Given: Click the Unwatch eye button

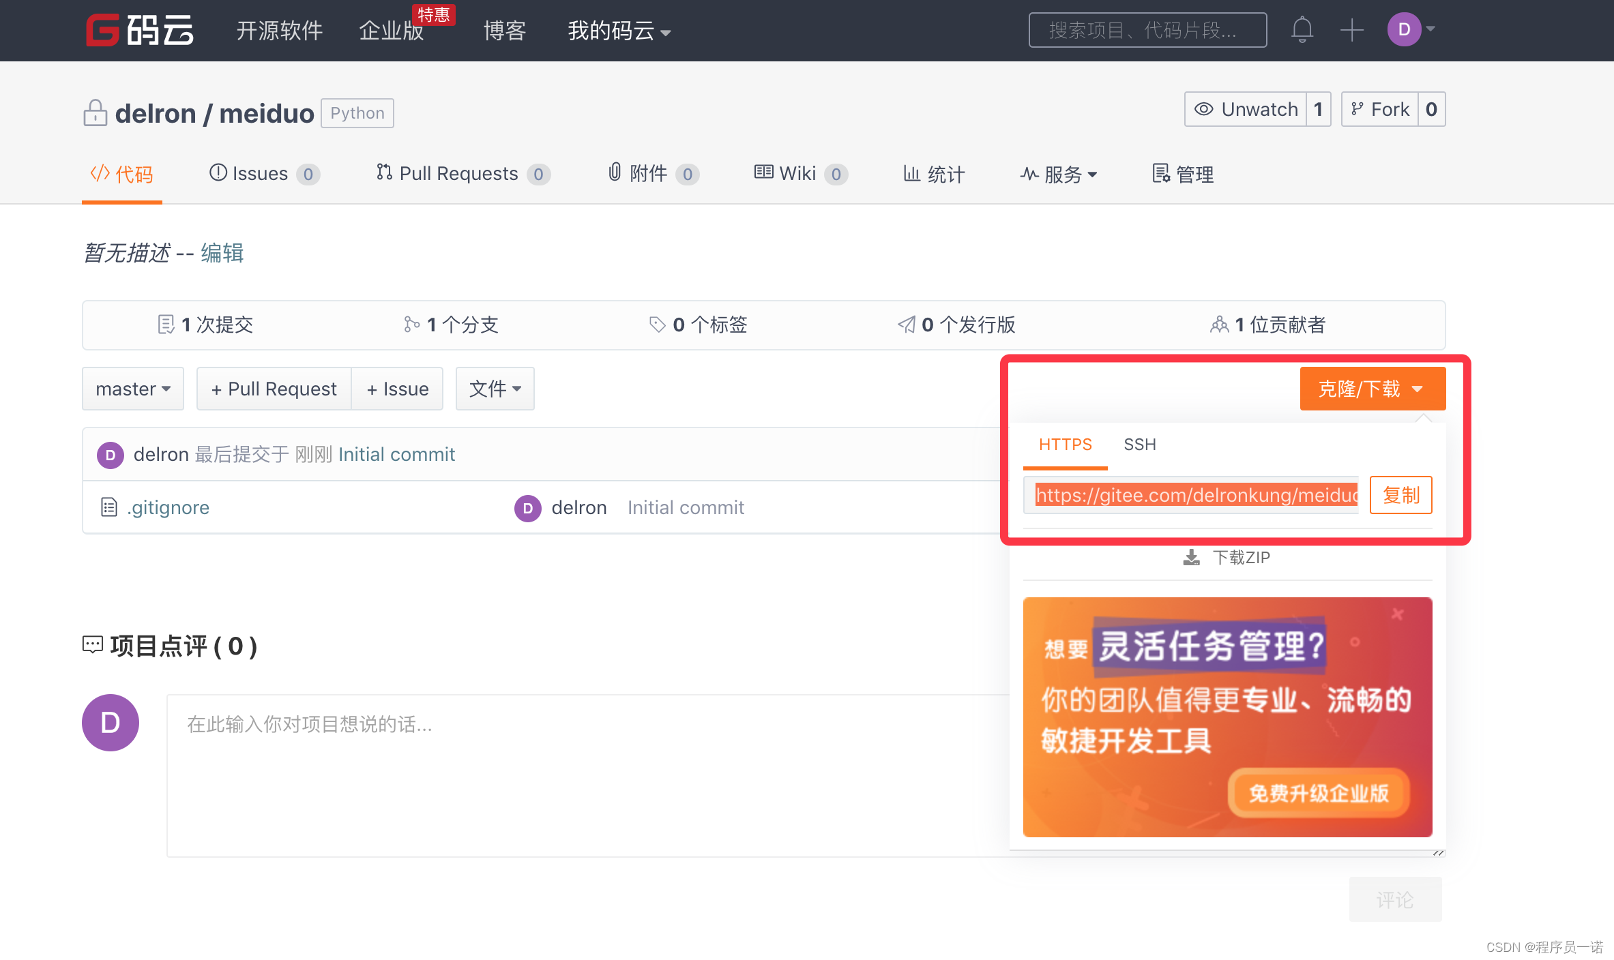Looking at the screenshot, I should coord(1246,109).
